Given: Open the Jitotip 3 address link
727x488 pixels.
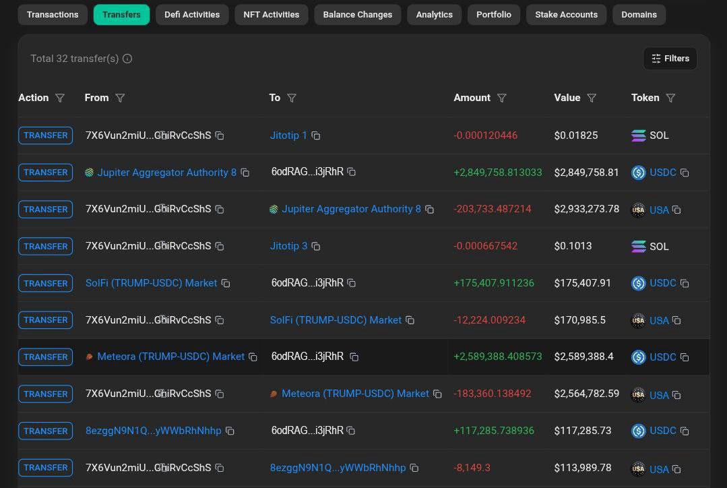Looking at the screenshot, I should pyautogui.click(x=288, y=246).
